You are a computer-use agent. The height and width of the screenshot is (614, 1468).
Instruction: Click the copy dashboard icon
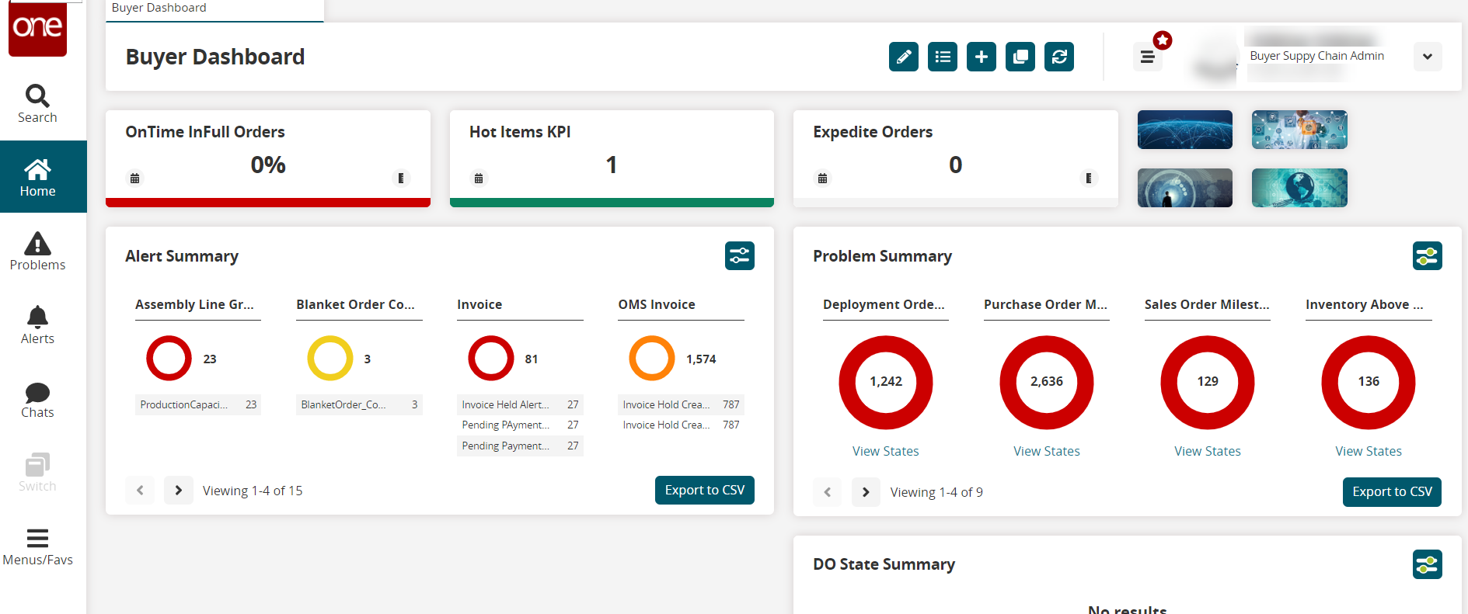[x=1020, y=57]
